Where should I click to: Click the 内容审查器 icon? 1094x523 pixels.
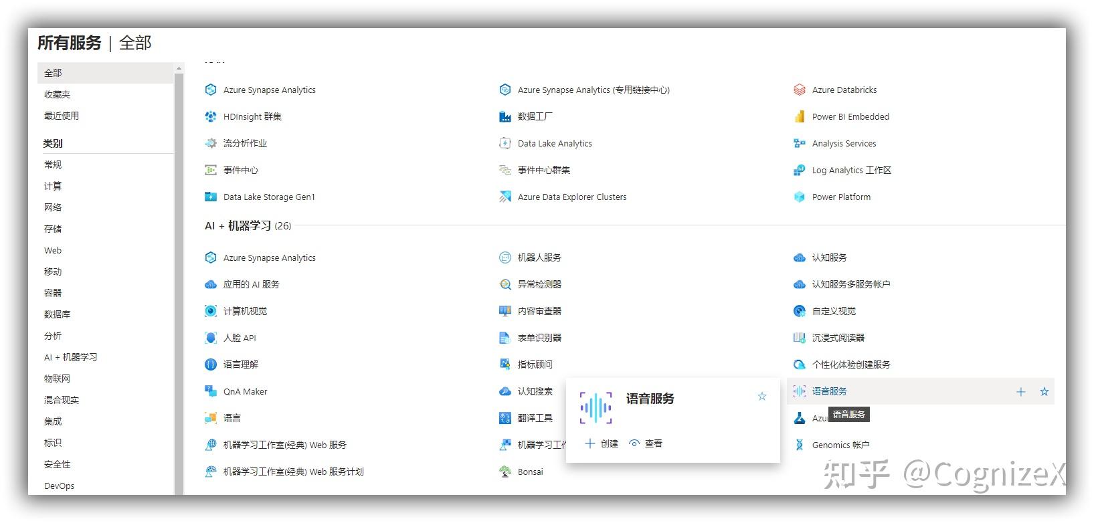pyautogui.click(x=505, y=311)
